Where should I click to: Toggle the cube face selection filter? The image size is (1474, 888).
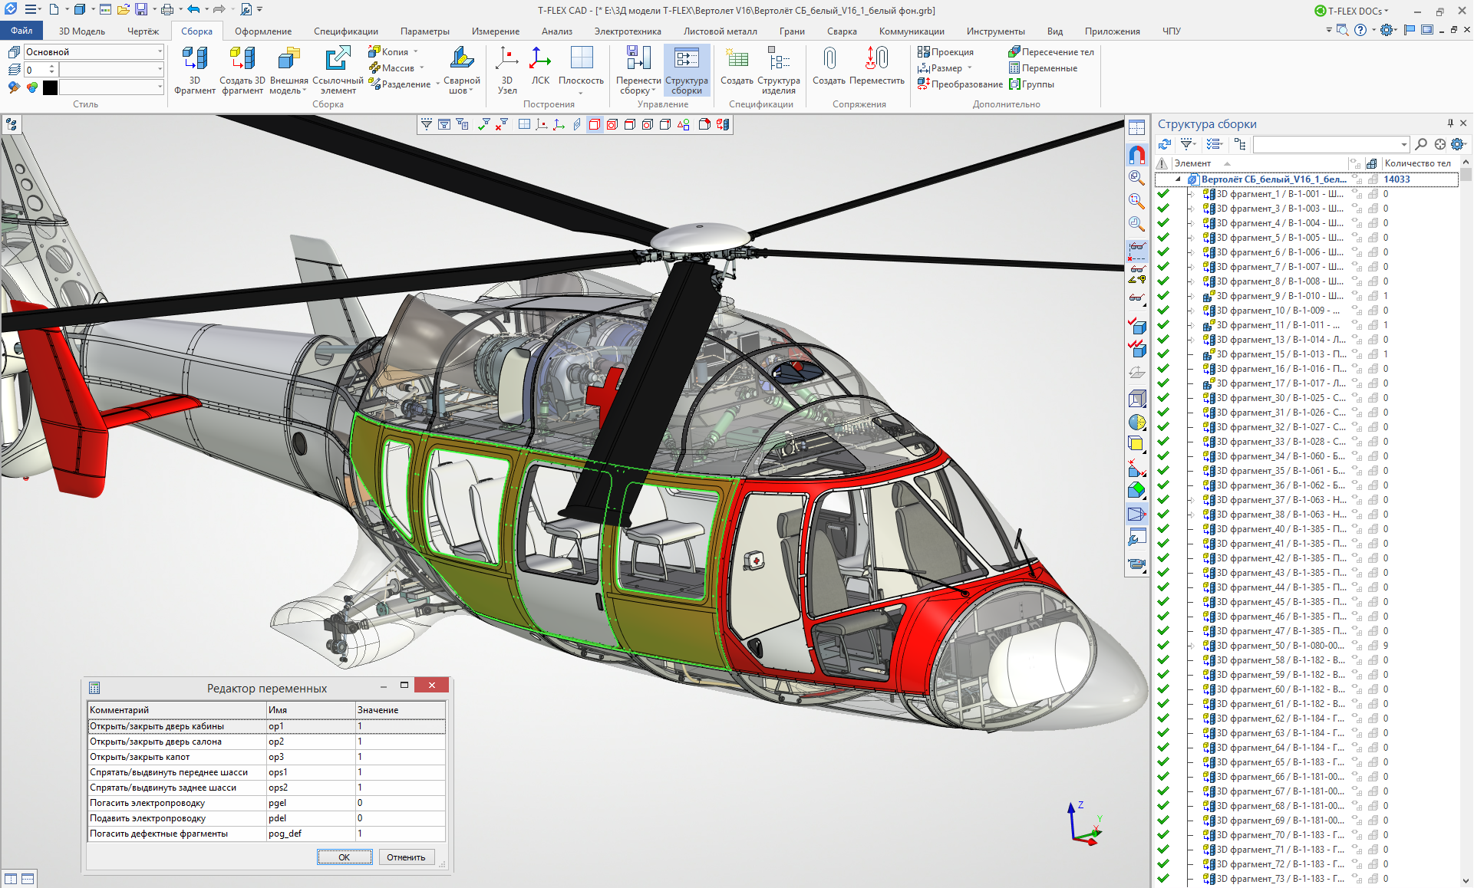[612, 124]
